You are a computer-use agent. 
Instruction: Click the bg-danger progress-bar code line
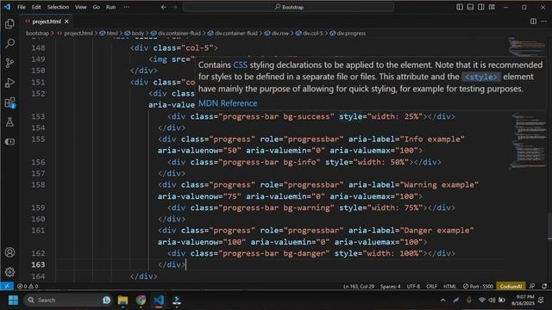click(310, 253)
